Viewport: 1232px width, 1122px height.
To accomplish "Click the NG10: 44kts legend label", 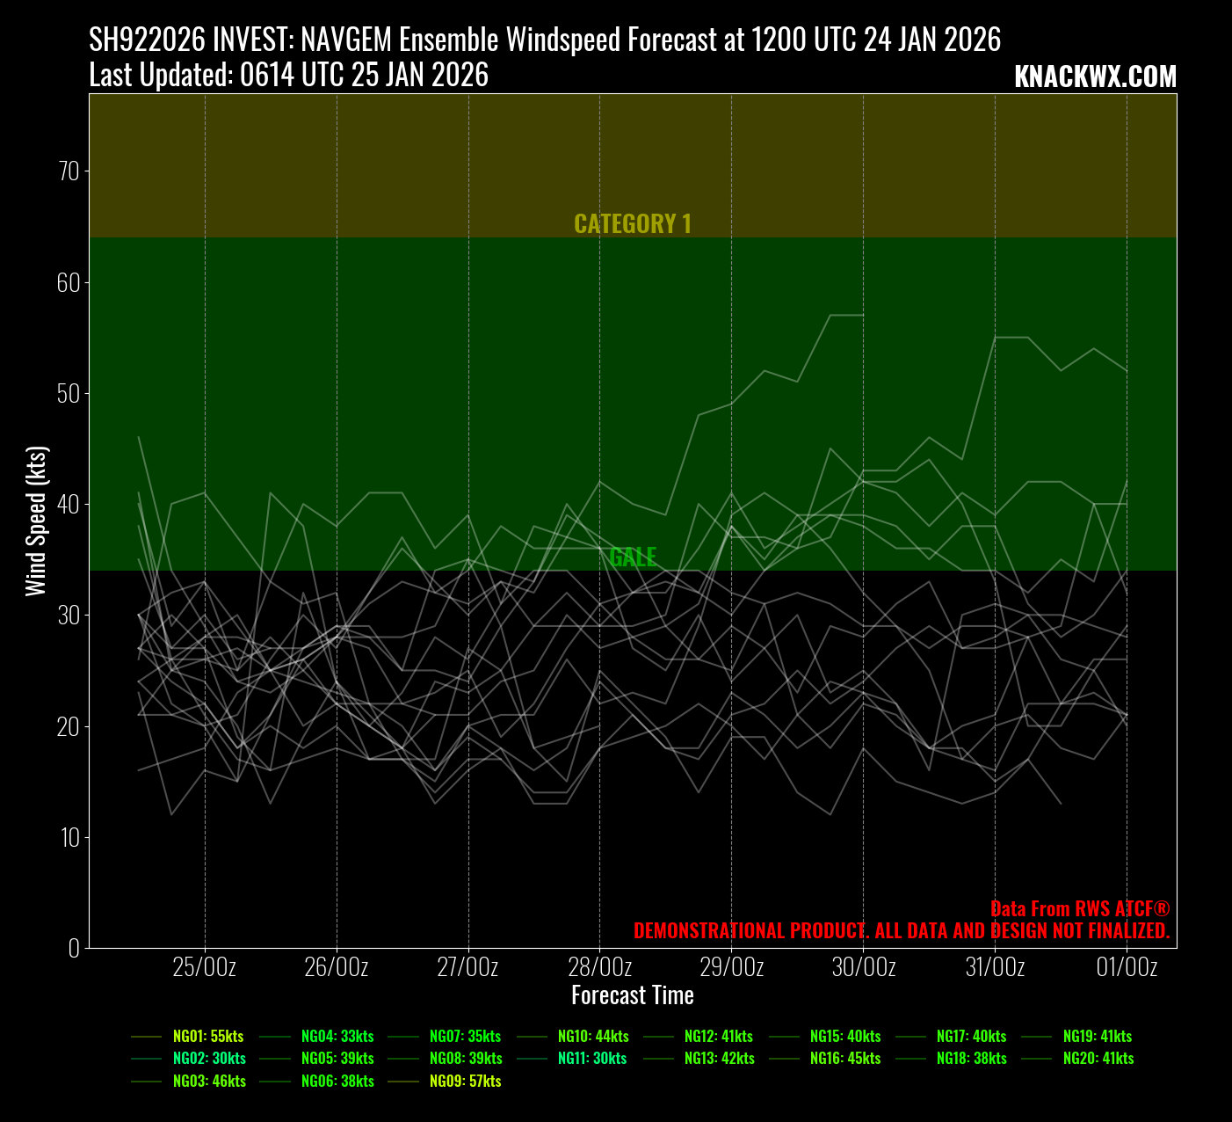I will point(593,1037).
